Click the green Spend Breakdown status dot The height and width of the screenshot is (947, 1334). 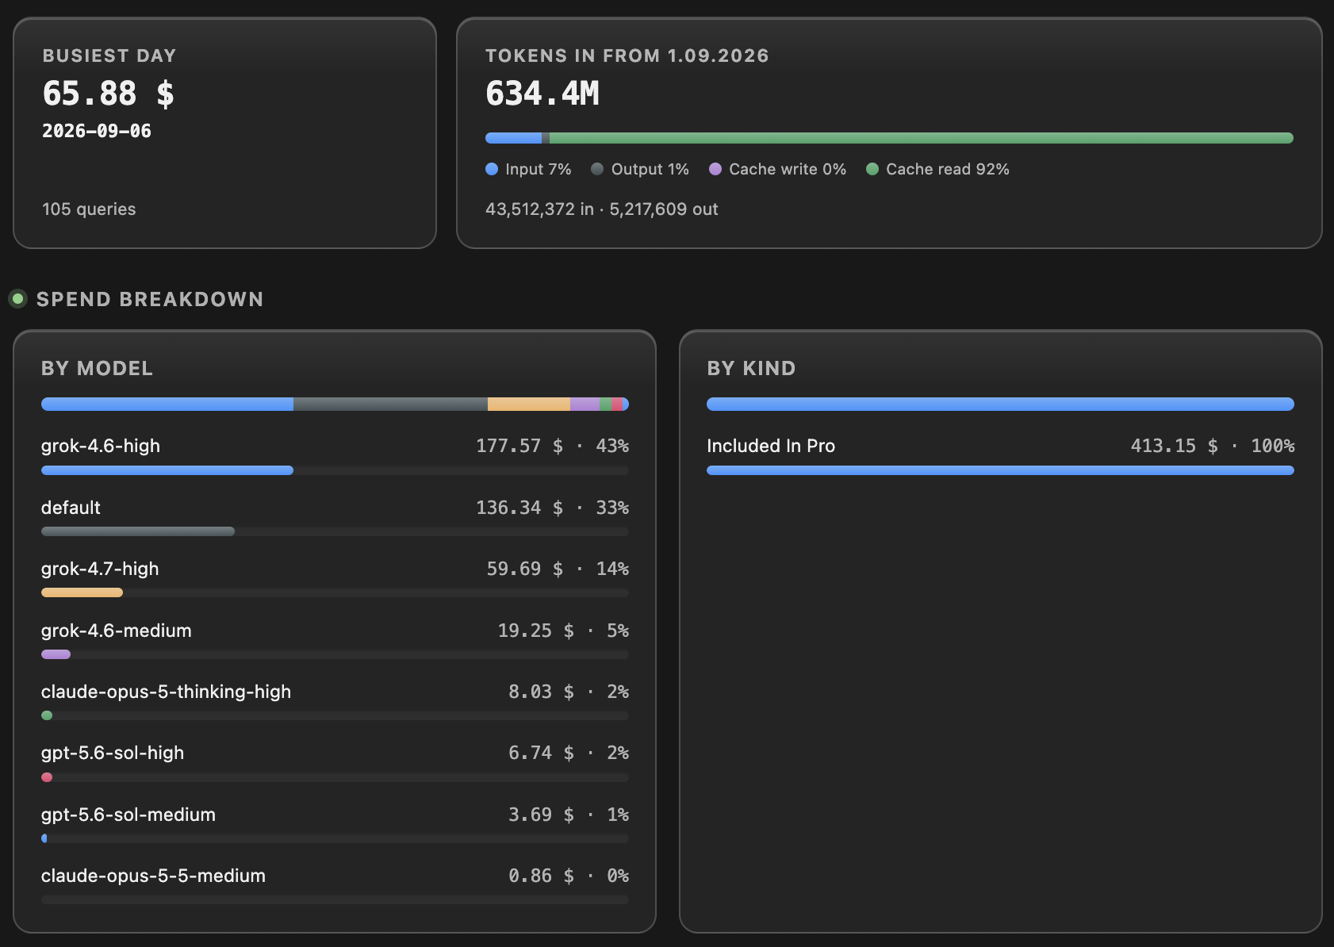point(17,299)
